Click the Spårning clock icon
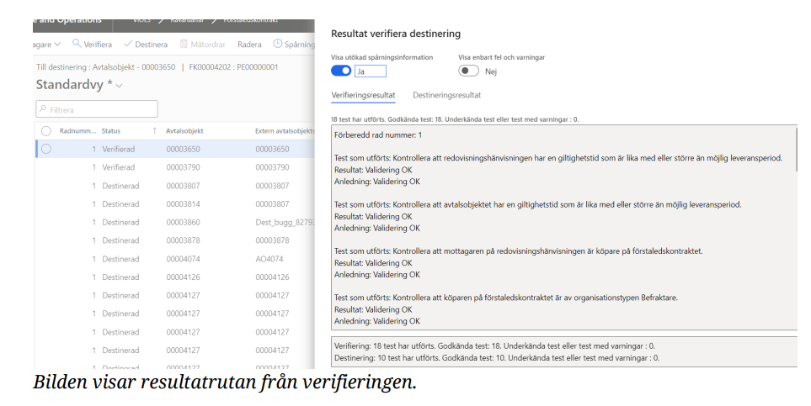This screenshot has width=811, height=406. (279, 44)
